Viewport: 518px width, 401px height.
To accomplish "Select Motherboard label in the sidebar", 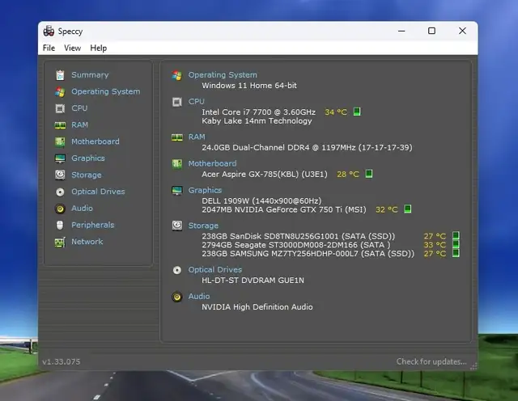I will [x=96, y=141].
